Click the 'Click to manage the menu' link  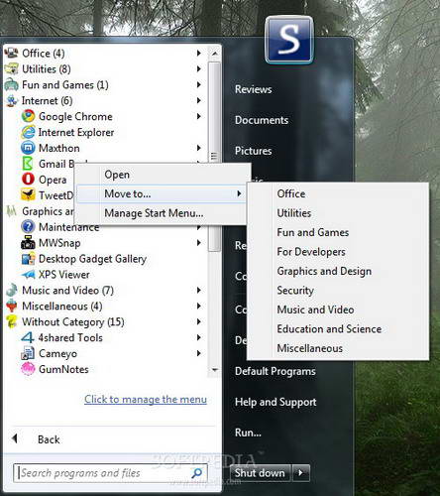(x=146, y=400)
